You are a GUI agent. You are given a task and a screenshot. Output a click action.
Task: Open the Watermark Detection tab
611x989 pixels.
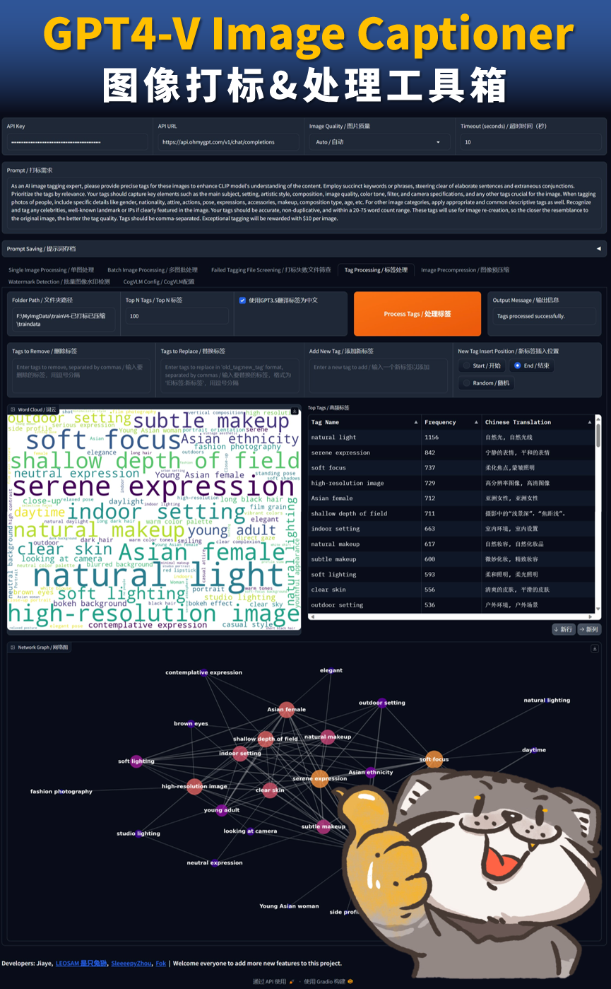(x=59, y=281)
